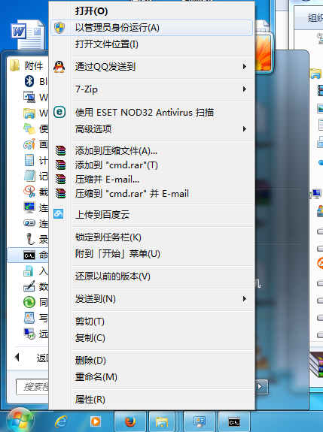Click the WinRAR icon next to 添加到压缩文件
Viewport: 323px width, 432px height.
tap(60, 151)
